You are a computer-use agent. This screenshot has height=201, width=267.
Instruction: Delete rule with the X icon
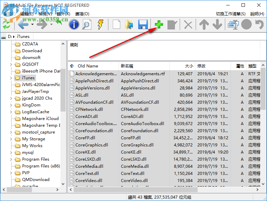(188, 25)
